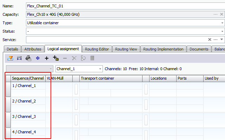
Task: Switch to the Details tab
Action: [x=13, y=49]
